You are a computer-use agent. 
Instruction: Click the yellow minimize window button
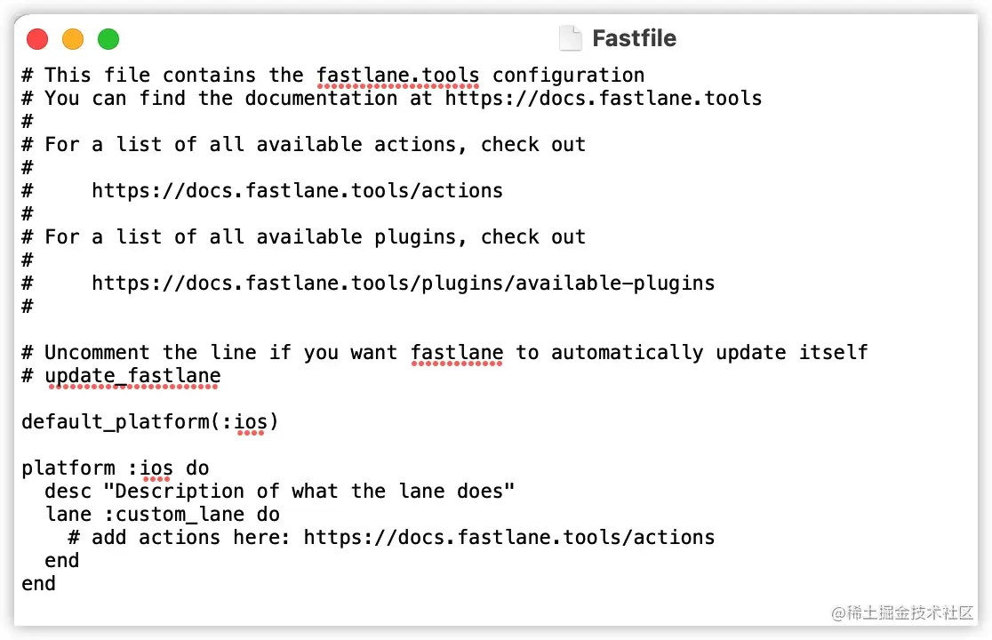click(x=73, y=39)
